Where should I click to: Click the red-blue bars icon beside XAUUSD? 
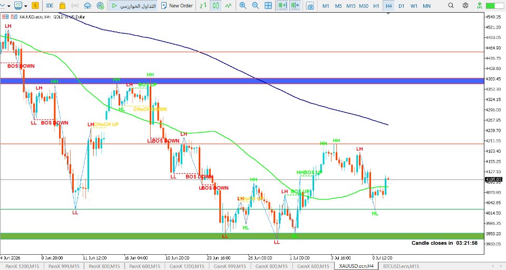[14, 16]
